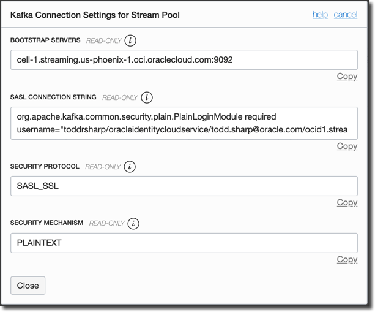Open the help link
Image resolution: width=375 pixels, height=312 pixels.
(320, 14)
